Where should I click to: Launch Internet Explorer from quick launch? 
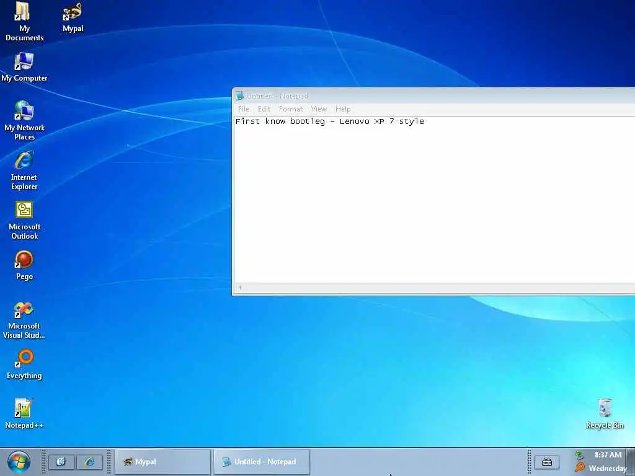pos(89,461)
